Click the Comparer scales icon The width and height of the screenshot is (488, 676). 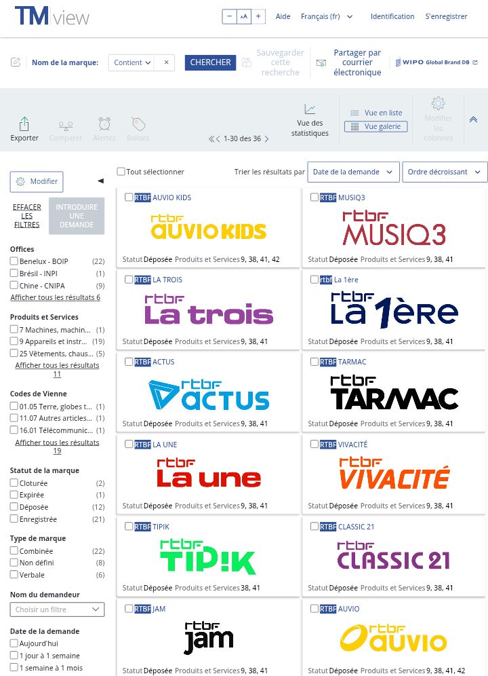point(66,126)
